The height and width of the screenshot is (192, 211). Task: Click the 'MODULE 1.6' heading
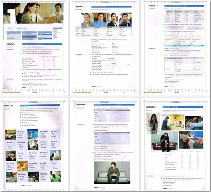[x=151, y=107]
